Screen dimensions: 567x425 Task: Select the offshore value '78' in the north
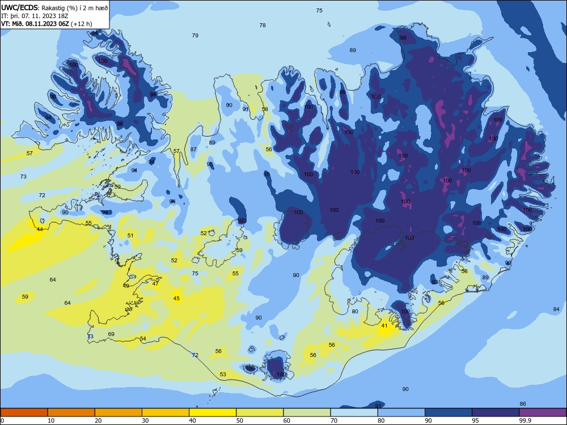(x=263, y=25)
